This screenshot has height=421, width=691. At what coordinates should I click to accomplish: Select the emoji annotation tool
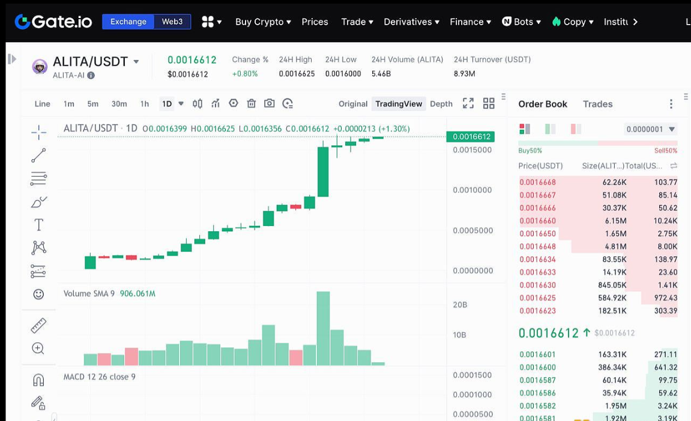tap(38, 294)
